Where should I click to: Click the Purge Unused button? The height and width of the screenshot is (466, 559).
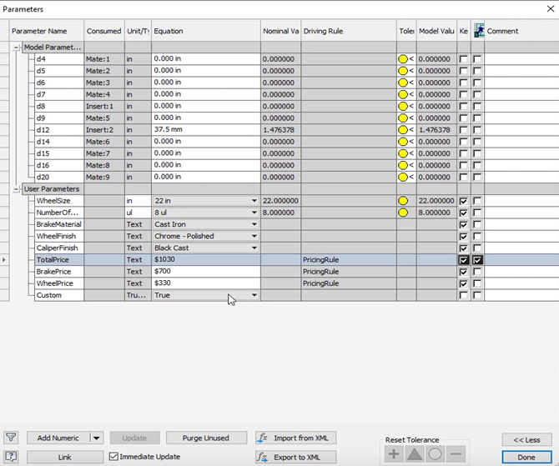206,438
